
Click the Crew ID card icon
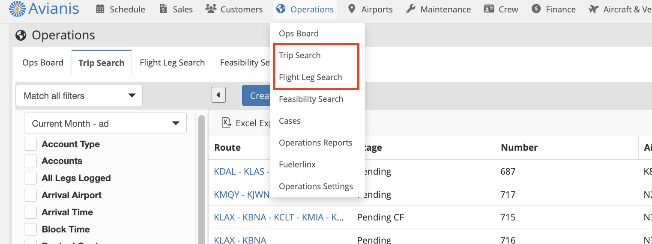(489, 9)
